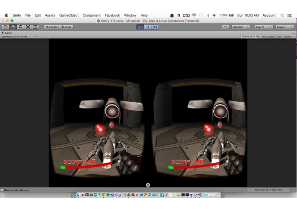Open Unity from the Dock
297x211 pixels.
pos(200,195)
